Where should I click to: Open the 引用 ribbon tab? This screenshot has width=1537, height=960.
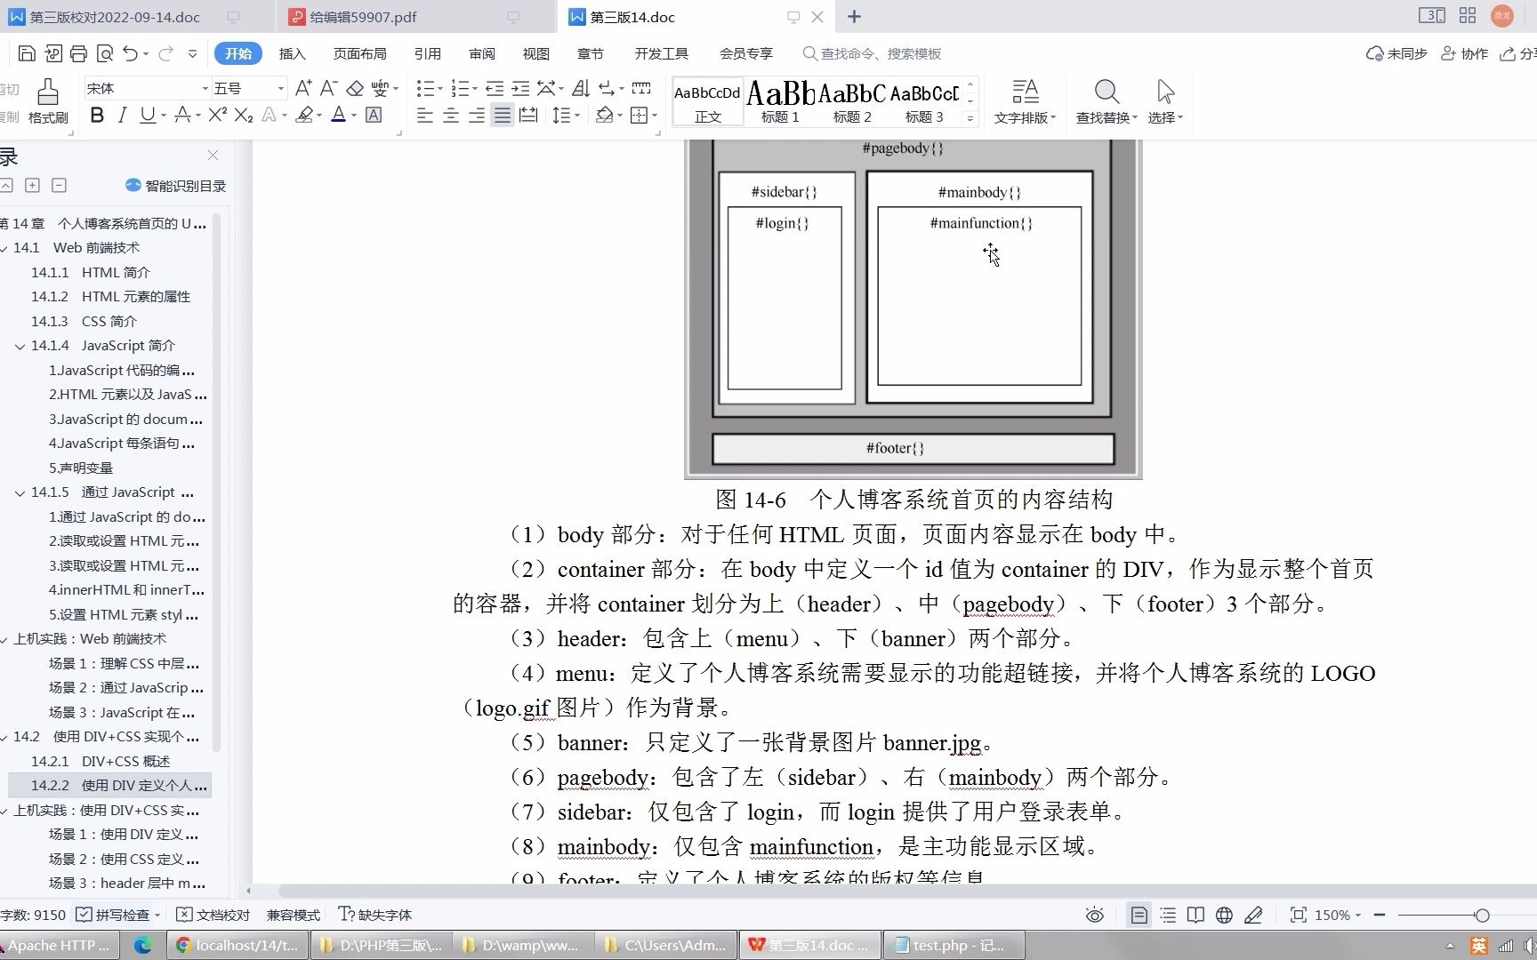tap(427, 53)
